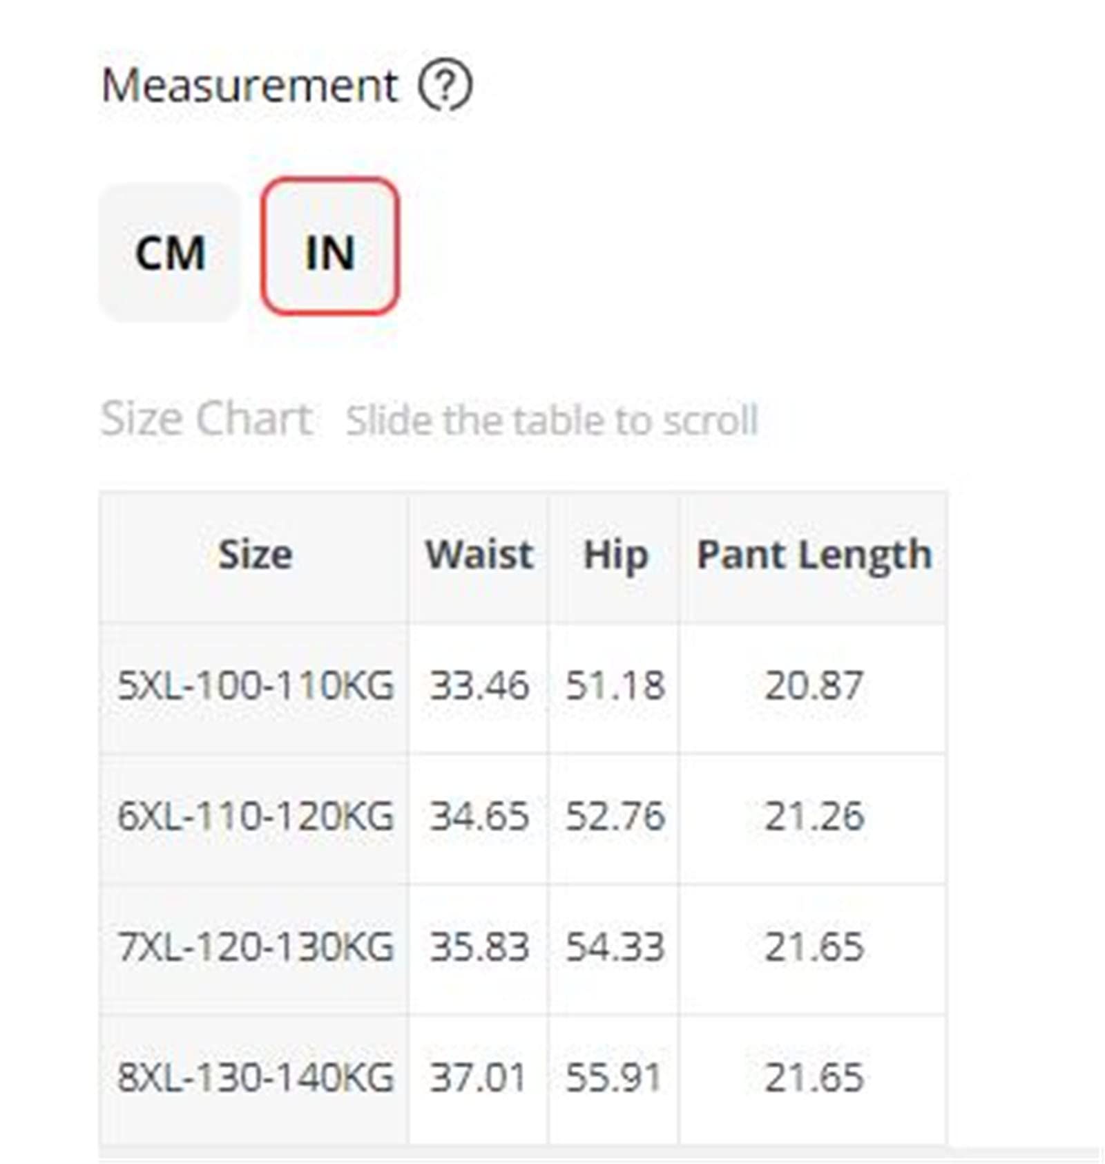This screenshot has width=1105, height=1164.
Task: Click the 52.76 hip value
Action: pos(615,817)
